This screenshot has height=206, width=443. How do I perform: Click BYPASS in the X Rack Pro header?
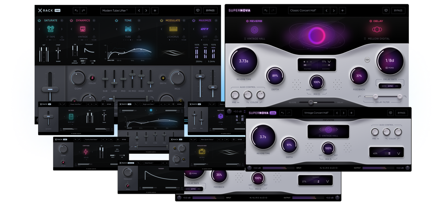click(x=210, y=10)
